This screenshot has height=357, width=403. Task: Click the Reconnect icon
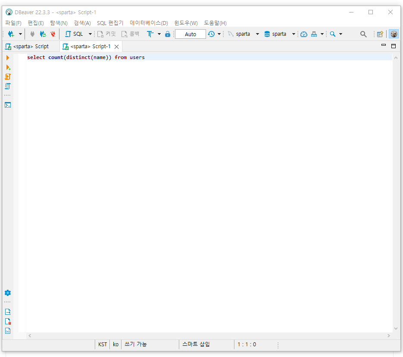(43, 34)
